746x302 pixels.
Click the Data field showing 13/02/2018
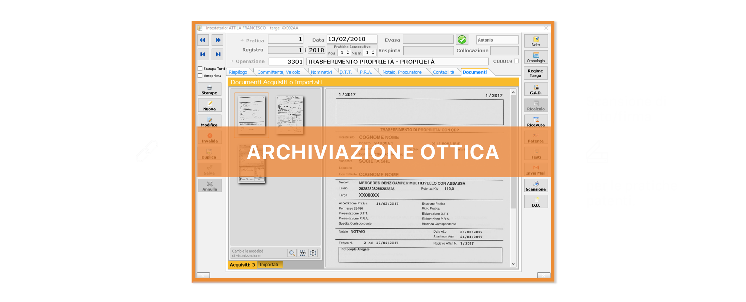coord(352,39)
